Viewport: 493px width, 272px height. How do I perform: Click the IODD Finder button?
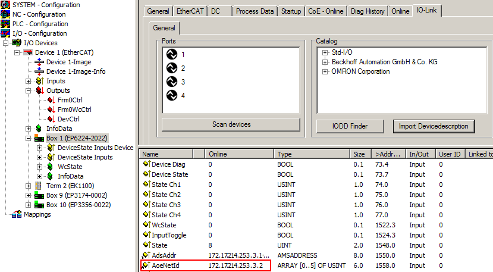pos(350,126)
